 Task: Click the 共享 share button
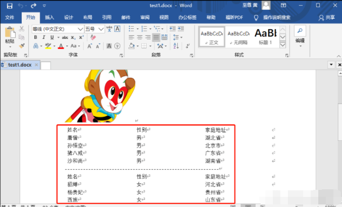[x=327, y=18]
